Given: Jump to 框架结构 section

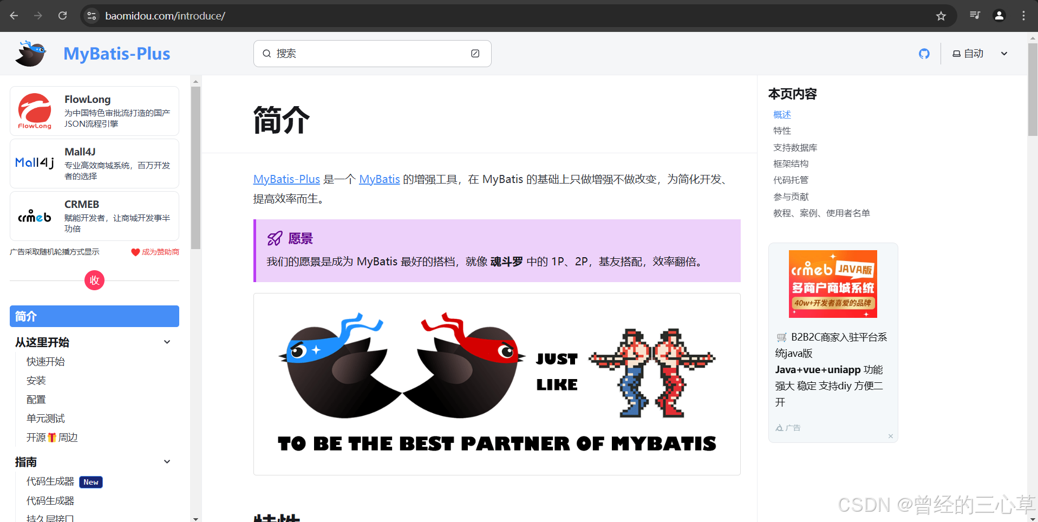Looking at the screenshot, I should click(x=791, y=164).
